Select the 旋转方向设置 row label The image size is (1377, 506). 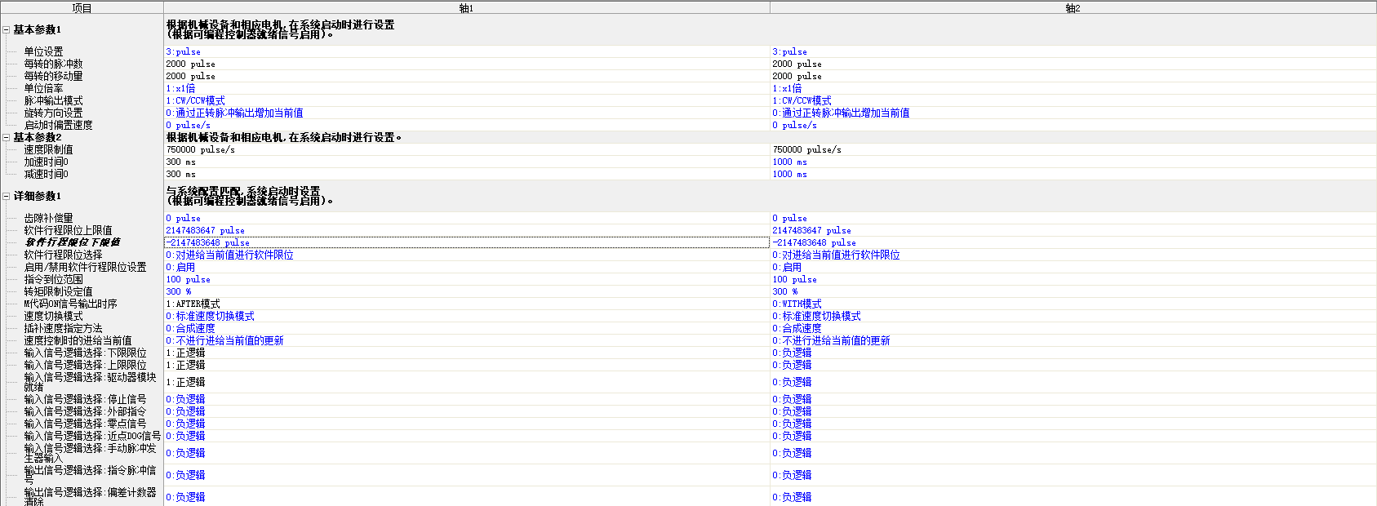[x=53, y=113]
